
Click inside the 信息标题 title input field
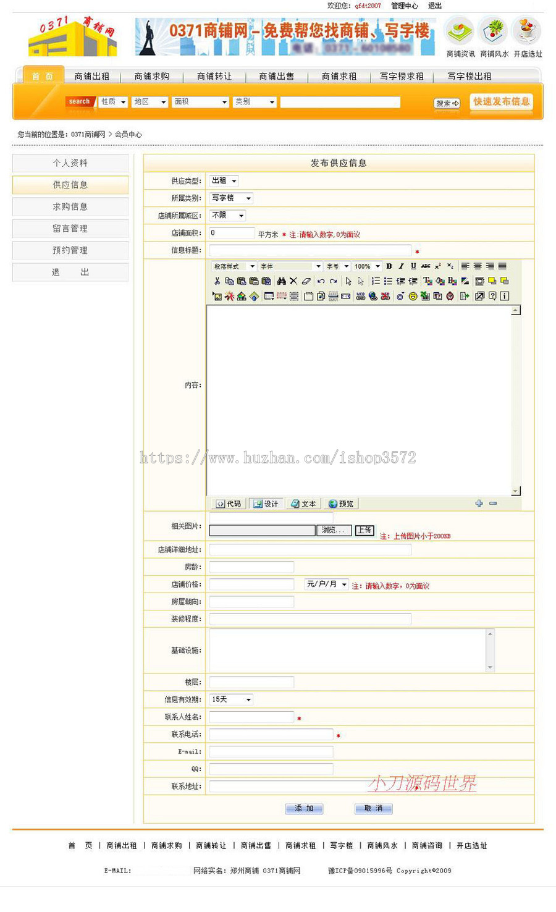(x=309, y=250)
